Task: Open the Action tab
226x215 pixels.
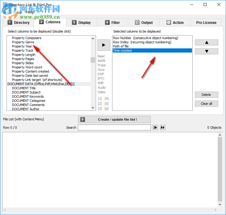Action: 175,22
